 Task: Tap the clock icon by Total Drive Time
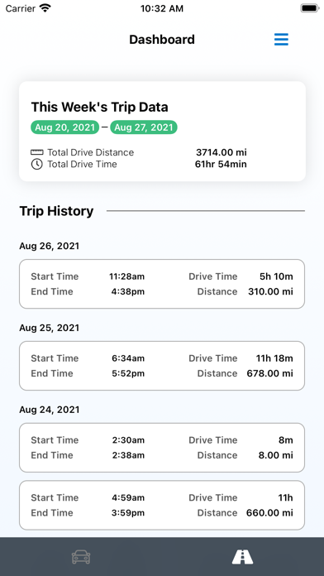pos(36,164)
